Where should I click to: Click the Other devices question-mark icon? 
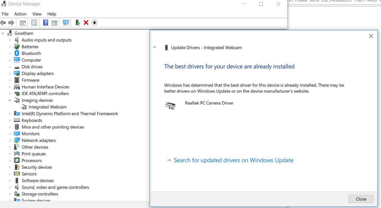(17, 147)
